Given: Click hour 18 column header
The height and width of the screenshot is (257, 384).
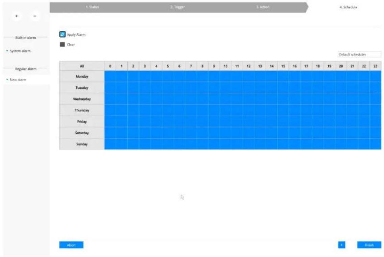Looking at the screenshot, I should 317,66.
